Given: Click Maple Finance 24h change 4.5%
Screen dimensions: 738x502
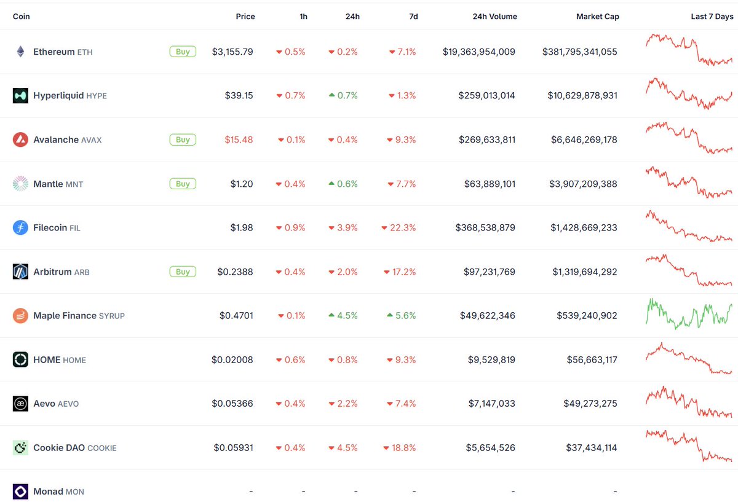Looking at the screenshot, I should [343, 316].
